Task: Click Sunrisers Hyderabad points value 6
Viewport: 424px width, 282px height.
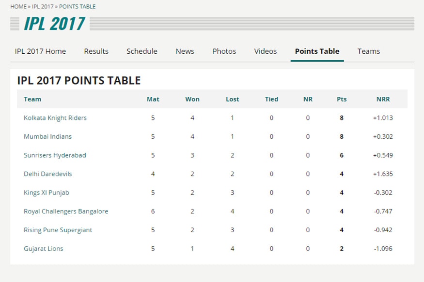Action: (x=342, y=155)
